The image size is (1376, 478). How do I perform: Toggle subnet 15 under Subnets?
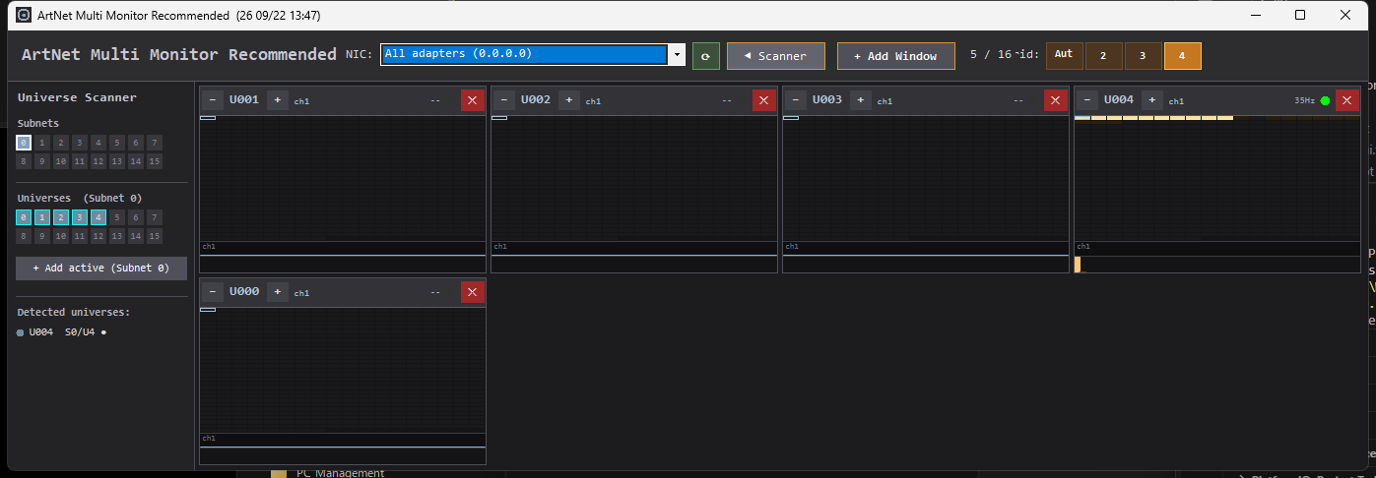[155, 161]
